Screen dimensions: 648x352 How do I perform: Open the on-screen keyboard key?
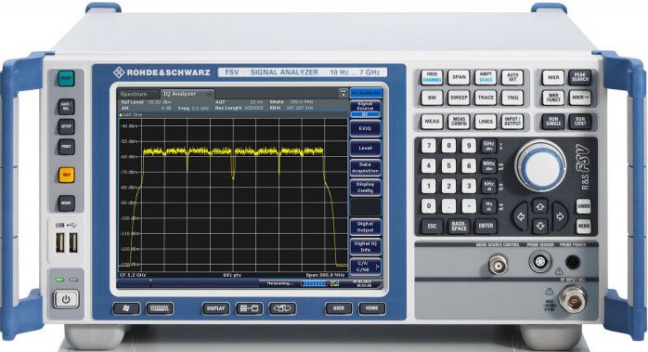(x=159, y=308)
